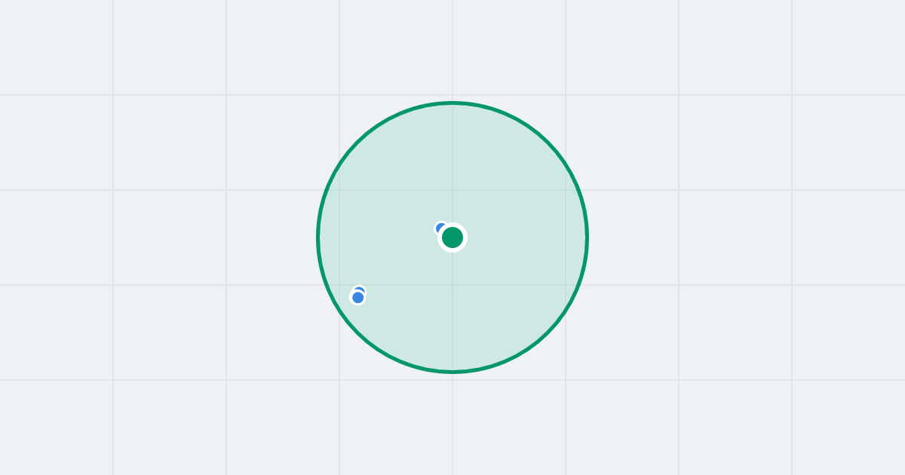Screen dimensions: 905x475
Task: Click the upper-right grid line intersection of the map
Action: pyautogui.click(x=792, y=95)
